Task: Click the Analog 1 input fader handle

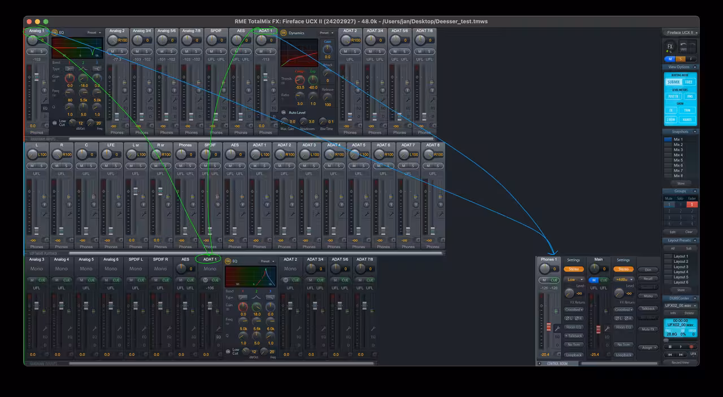Action: [37, 77]
